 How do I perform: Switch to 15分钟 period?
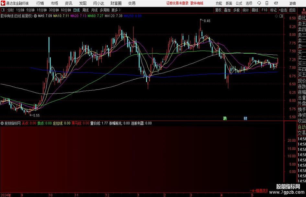42,10
